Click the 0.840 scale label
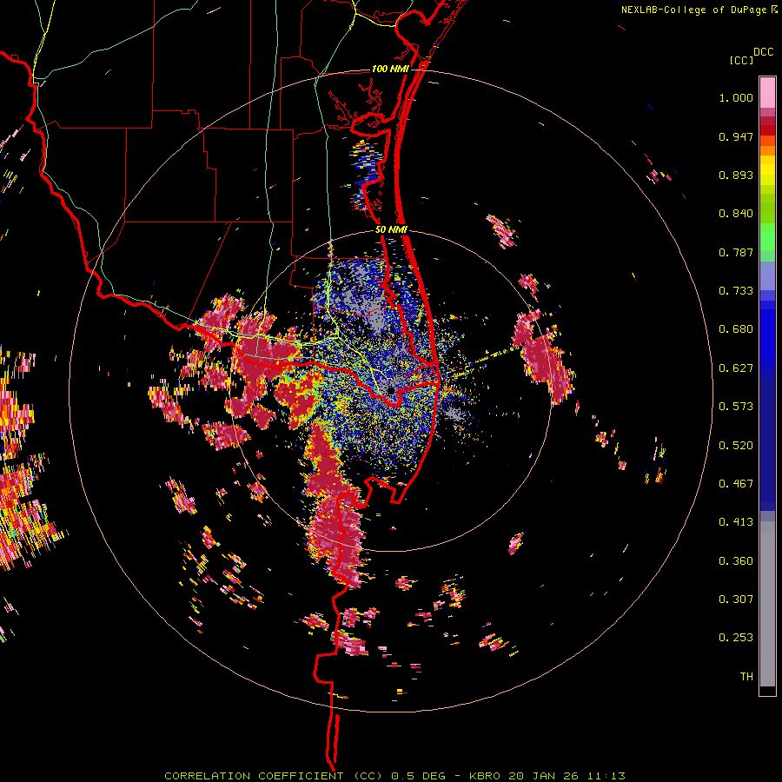Viewport: 782px width, 782px height. point(736,214)
